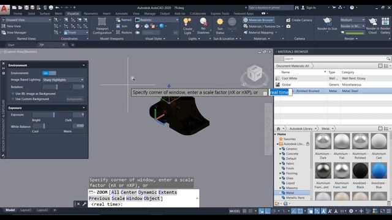This screenshot has height=220, width=392.
Task: Click the Workspace Switching gear in status bar
Action: point(351,211)
